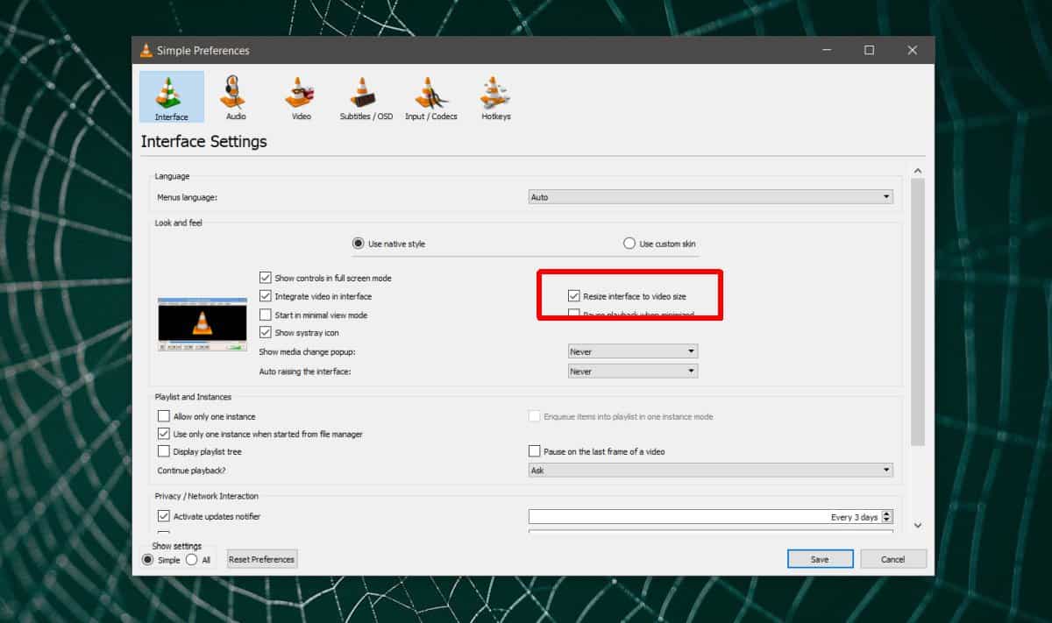The height and width of the screenshot is (623, 1052).
Task: Enable Start in minimal view mode
Action: tap(266, 314)
